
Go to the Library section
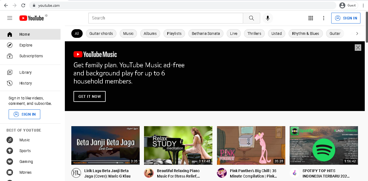coord(10,72)
